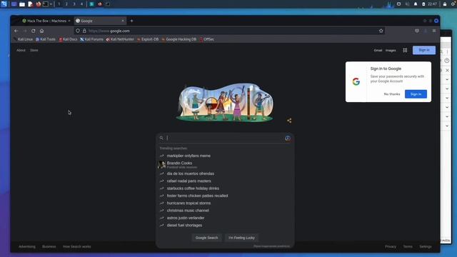Click the site padlock security icon
Viewport: 457px width, 257px height.
(84, 31)
